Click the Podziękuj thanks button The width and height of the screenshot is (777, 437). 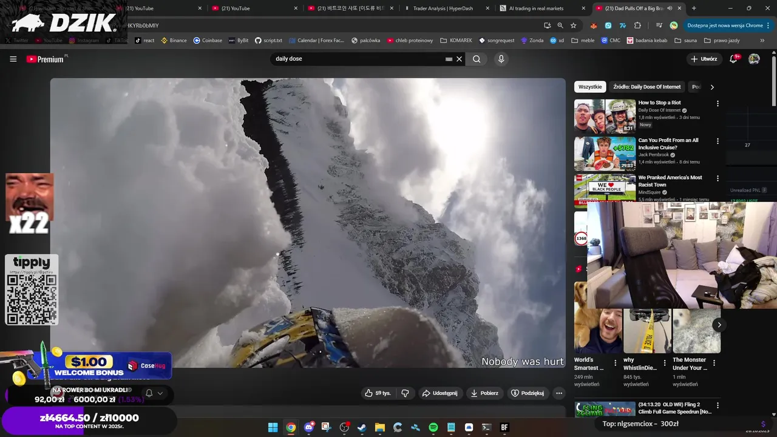tap(528, 393)
